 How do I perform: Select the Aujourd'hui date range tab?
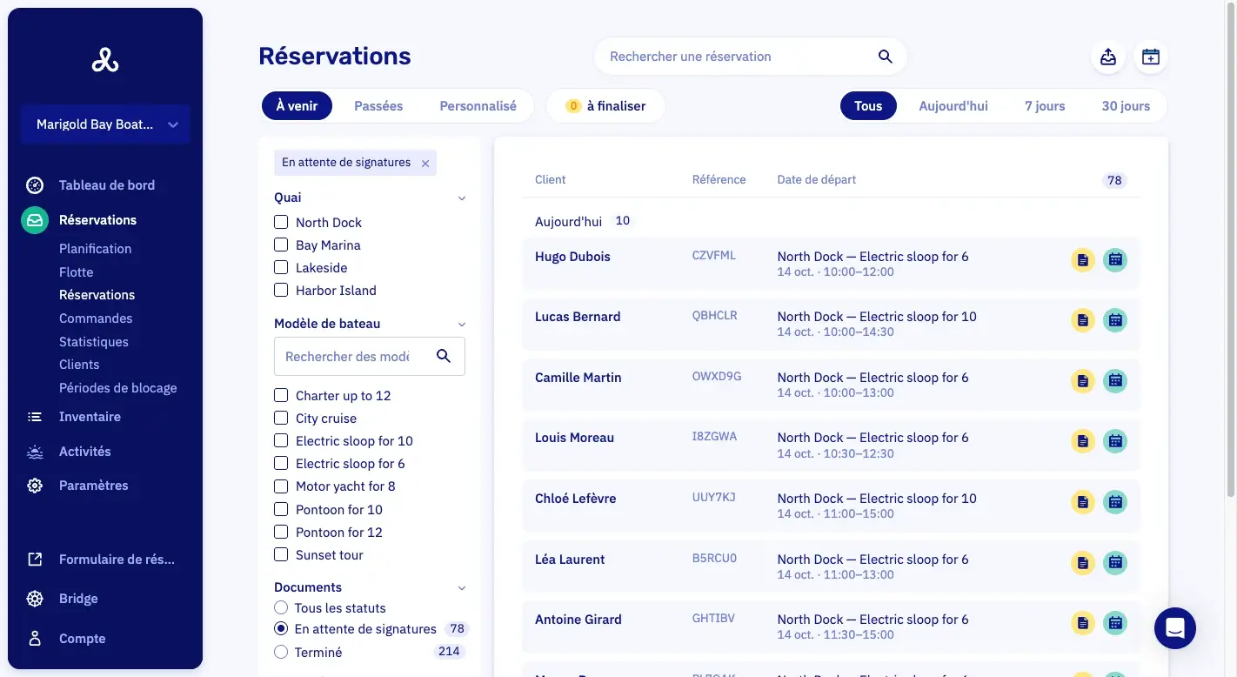[x=953, y=106]
